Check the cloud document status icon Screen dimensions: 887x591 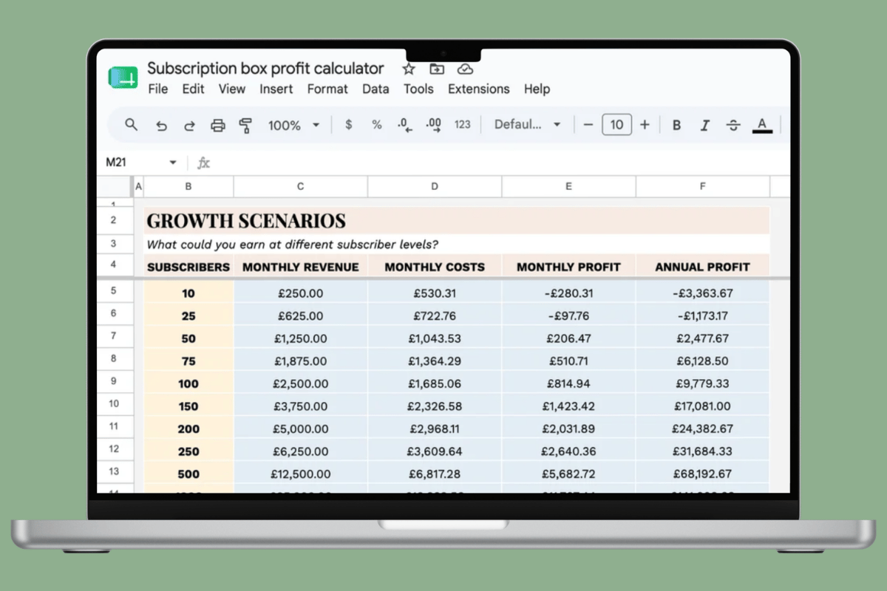pyautogui.click(x=465, y=69)
